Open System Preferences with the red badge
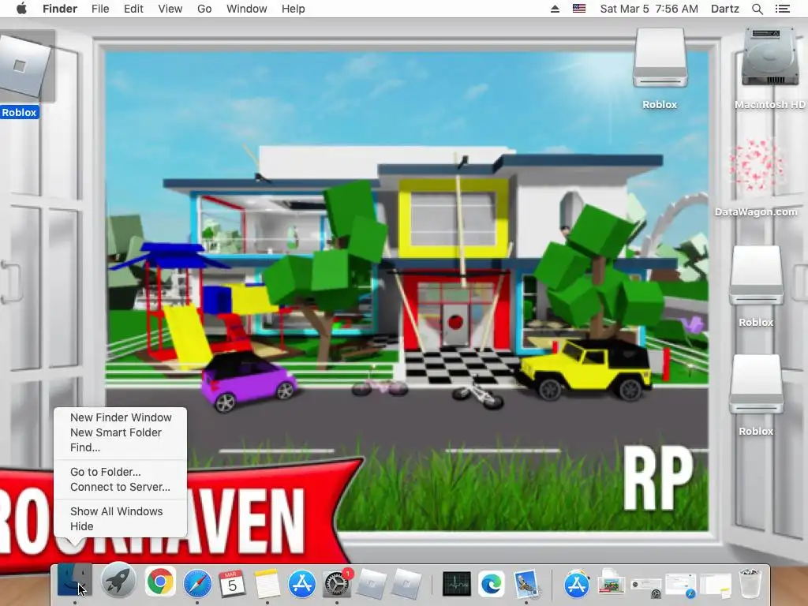The image size is (808, 606). point(337,583)
